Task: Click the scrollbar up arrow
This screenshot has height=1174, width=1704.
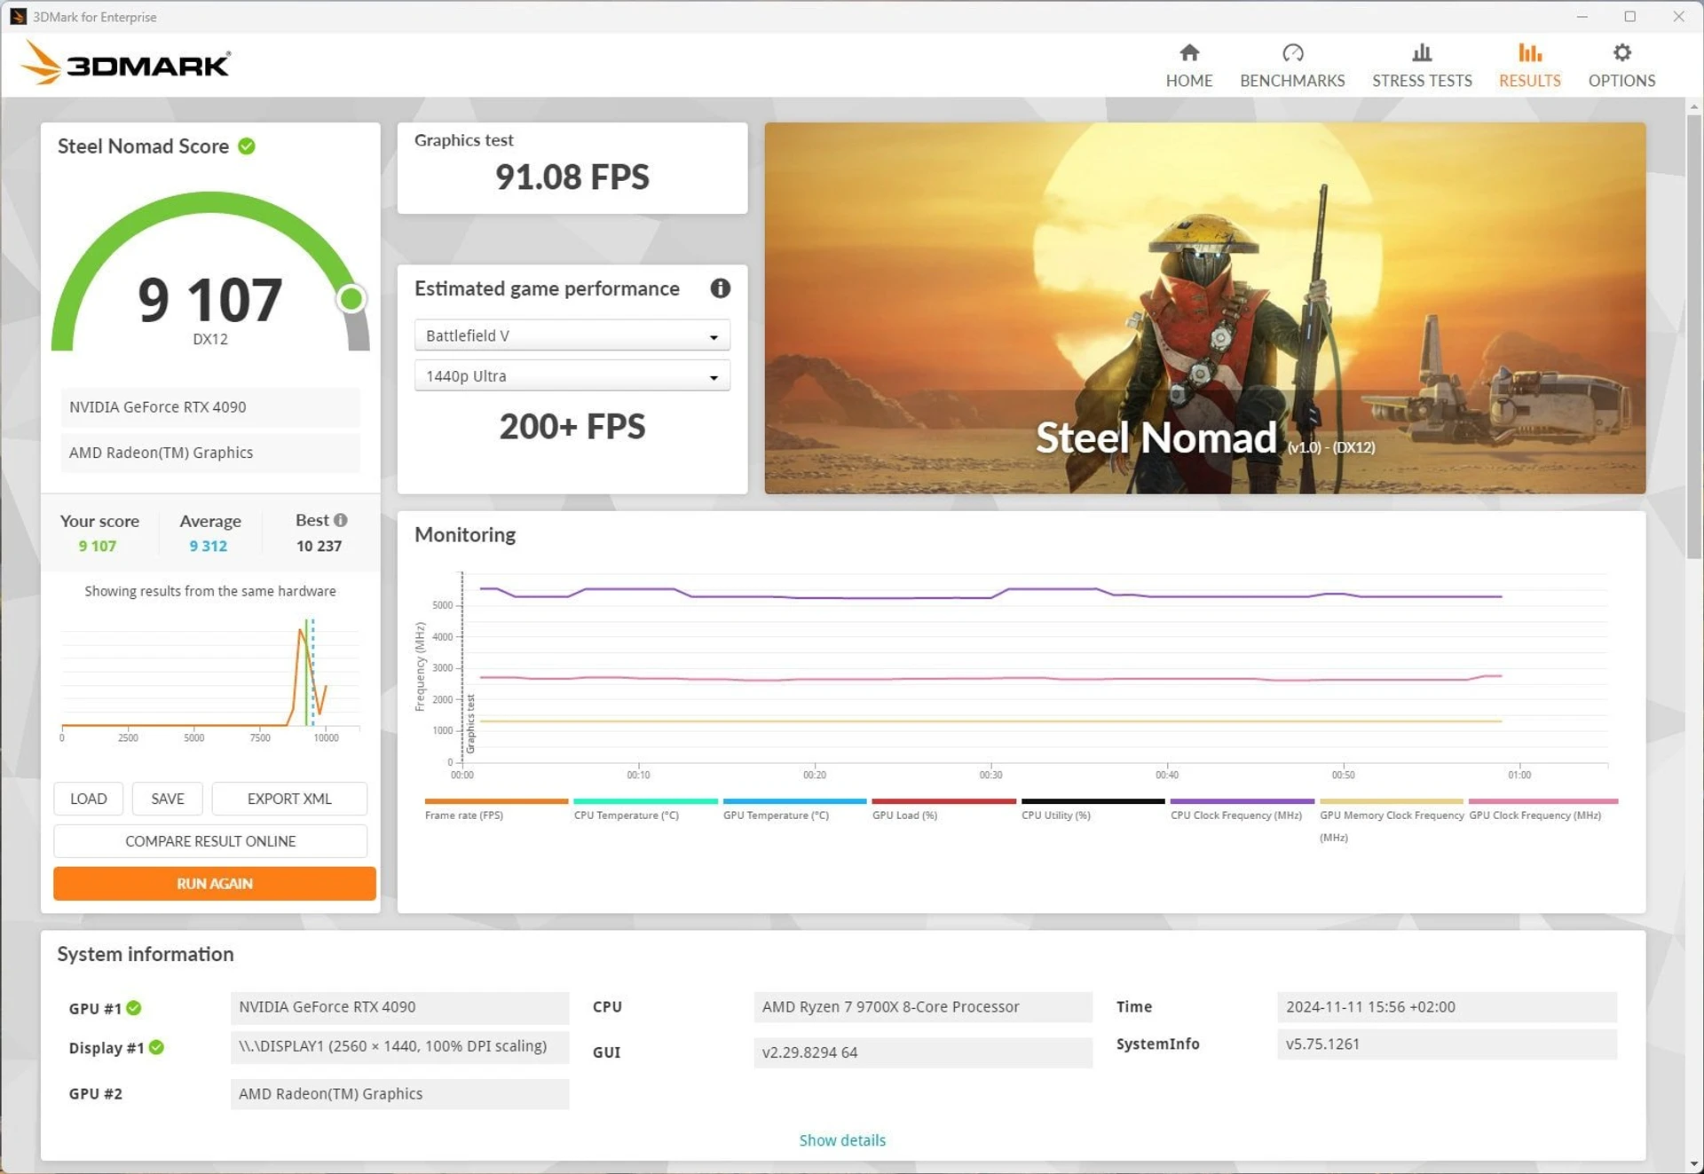Action: (1694, 106)
